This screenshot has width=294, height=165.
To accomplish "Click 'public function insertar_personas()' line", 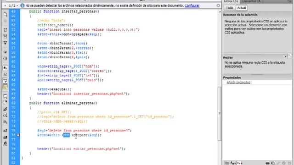I will (64, 11).
